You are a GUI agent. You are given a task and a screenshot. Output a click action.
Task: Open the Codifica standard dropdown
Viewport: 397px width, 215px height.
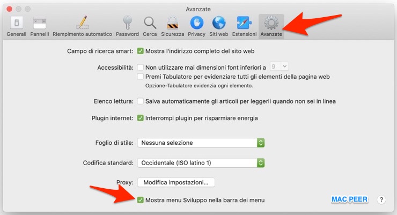201,162
